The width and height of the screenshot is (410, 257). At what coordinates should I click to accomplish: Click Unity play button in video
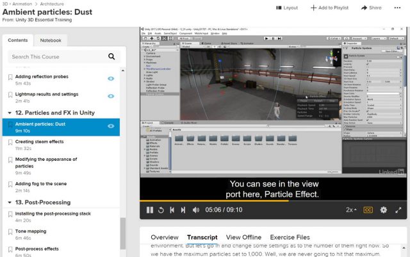(266, 38)
